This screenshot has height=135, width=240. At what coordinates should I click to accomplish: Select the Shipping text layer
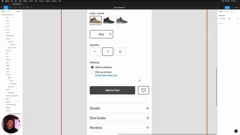point(8,108)
